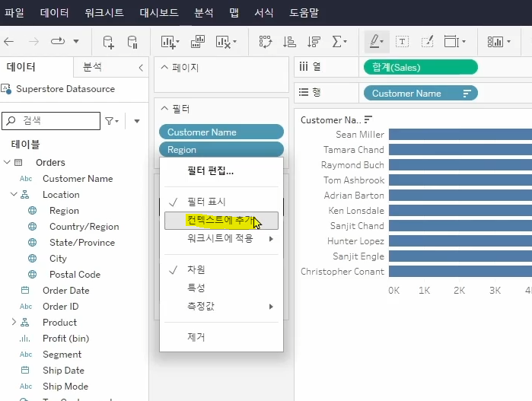The image size is (532, 401).
Task: Toggle the show mark labels icon
Action: tap(402, 42)
